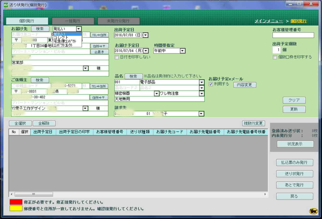Click the 全選択 button above the table
This screenshot has height=219, width=322.
(20, 123)
